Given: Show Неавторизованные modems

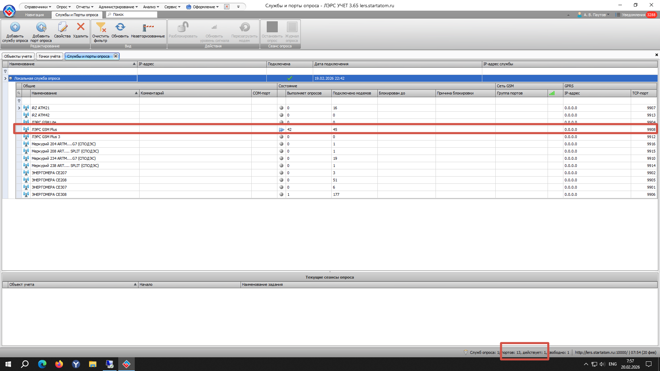Looking at the screenshot, I should coord(148,27).
